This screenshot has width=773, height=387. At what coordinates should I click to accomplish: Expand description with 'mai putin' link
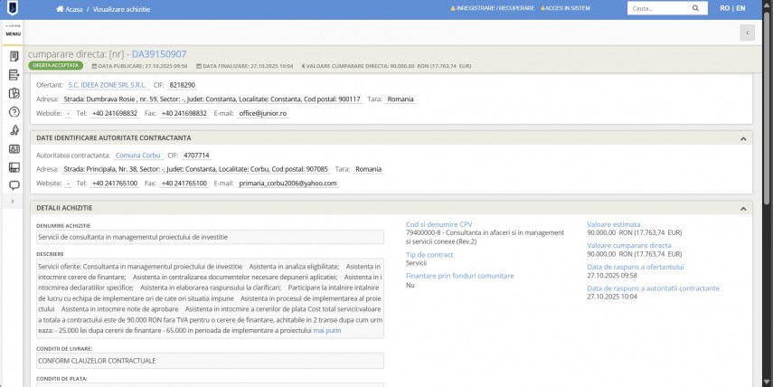[326, 331]
